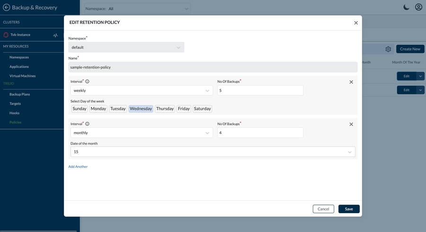Click the info icon beside monthly Interval
Image resolution: width=426 pixels, height=232 pixels.
tap(87, 124)
